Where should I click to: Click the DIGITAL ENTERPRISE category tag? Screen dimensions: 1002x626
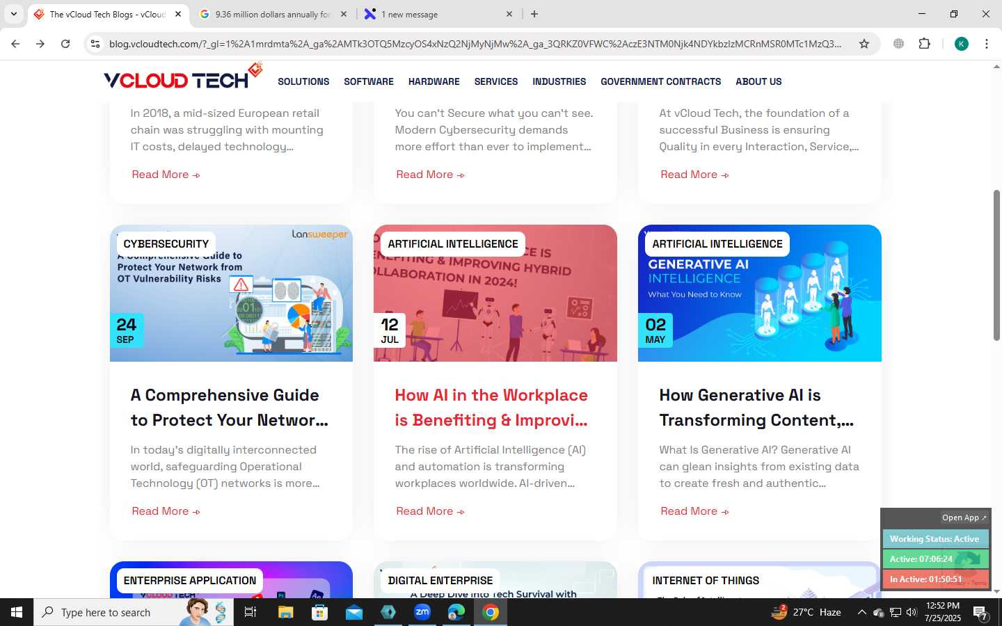click(x=440, y=581)
